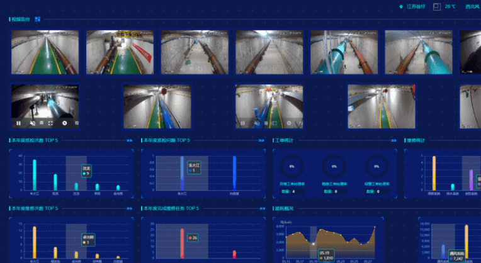Toggle fullscreen on third second-row camera video
481x263 pixels.
point(274,123)
